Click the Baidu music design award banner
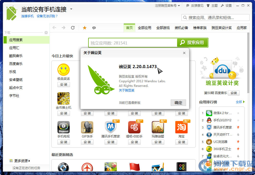 (222, 72)
